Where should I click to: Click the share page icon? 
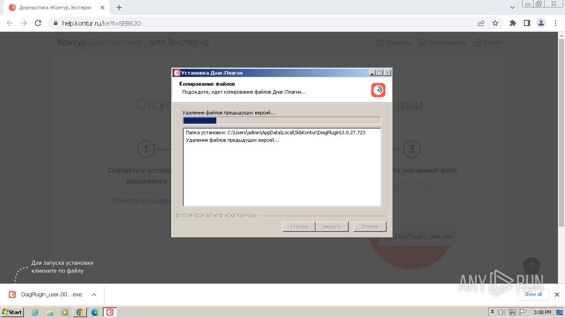[x=481, y=23]
